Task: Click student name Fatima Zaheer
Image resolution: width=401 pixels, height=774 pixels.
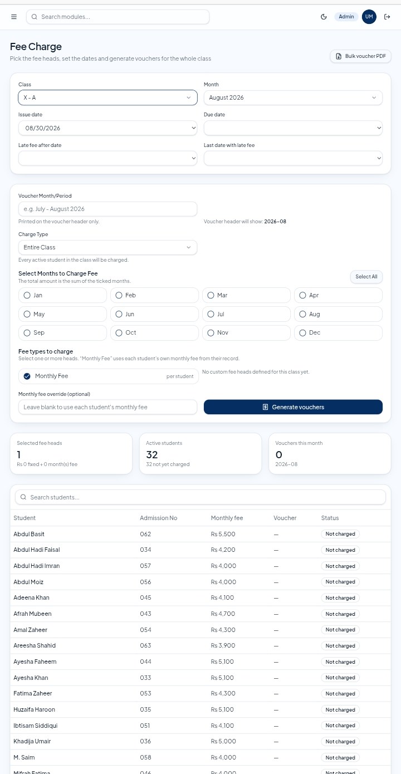Action: pos(32,693)
